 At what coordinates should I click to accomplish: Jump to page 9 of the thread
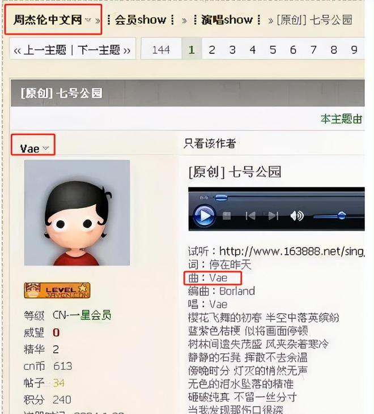click(354, 50)
